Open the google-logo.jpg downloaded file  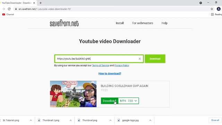pyautogui.click(x=130, y=120)
